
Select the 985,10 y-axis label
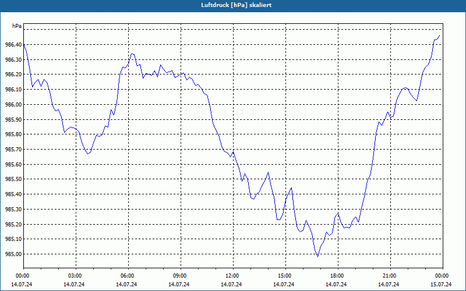[13, 239]
